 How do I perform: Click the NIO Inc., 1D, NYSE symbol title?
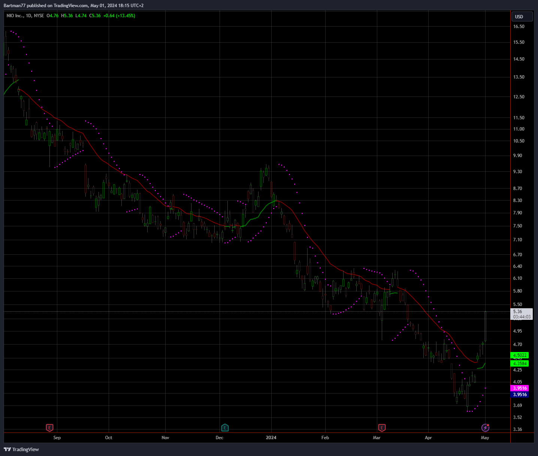[25, 16]
